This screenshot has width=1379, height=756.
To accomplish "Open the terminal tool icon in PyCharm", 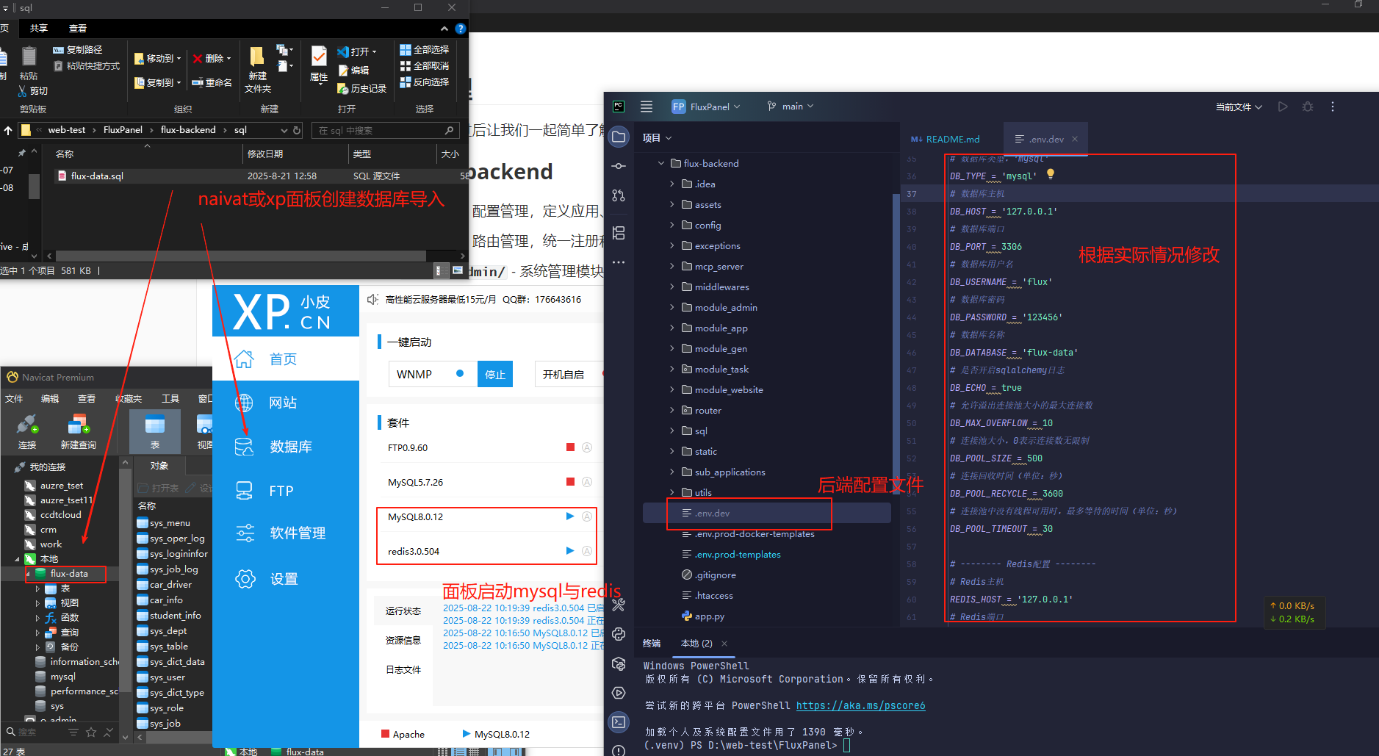I will [x=619, y=722].
